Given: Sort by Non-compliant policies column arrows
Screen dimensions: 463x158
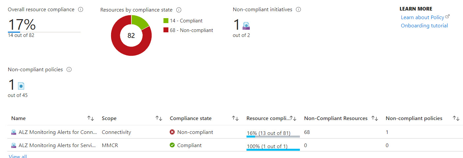Looking at the screenshot, I should pos(456,118).
